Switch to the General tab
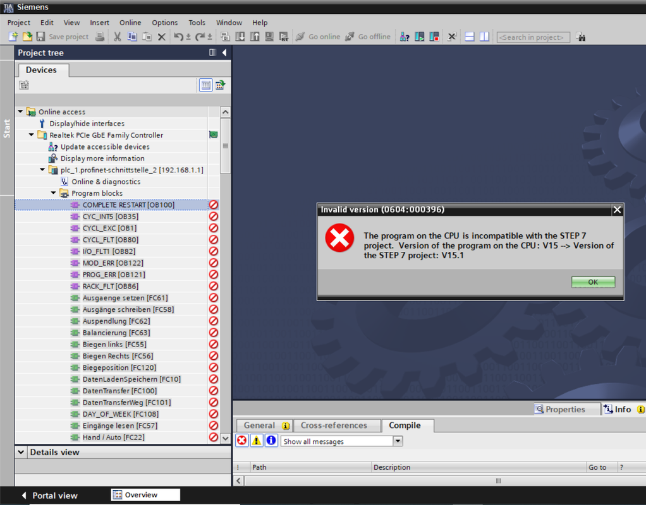This screenshot has width=646, height=505. [x=264, y=425]
